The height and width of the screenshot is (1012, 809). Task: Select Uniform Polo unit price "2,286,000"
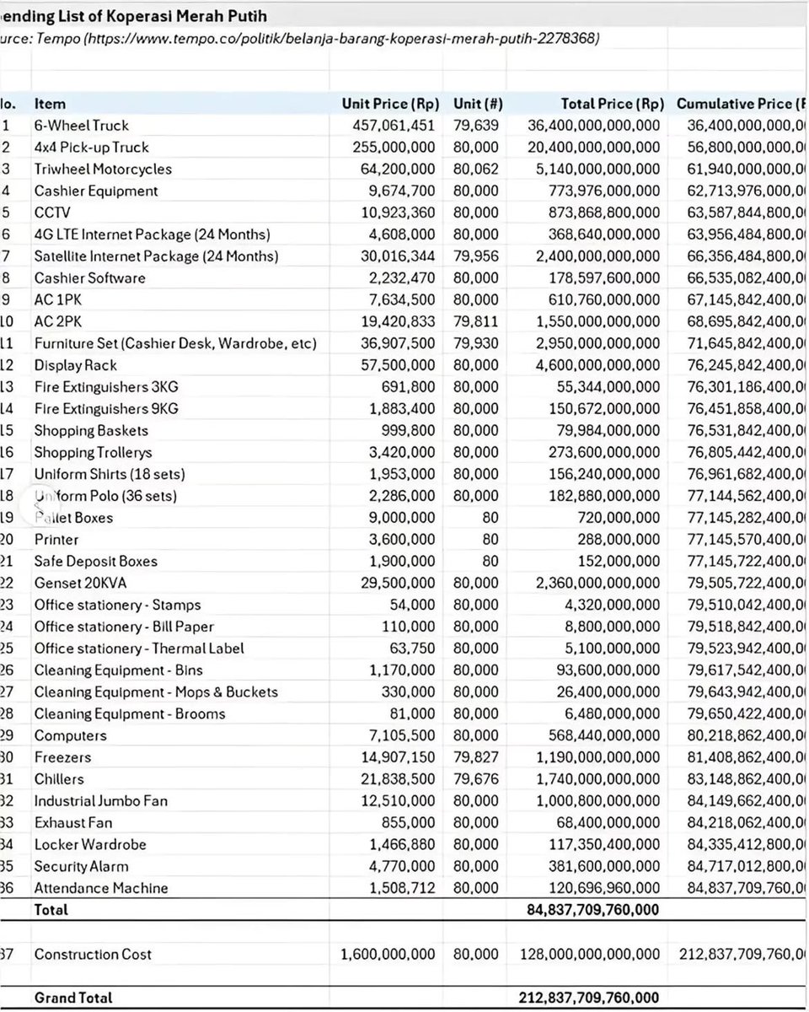pyautogui.click(x=403, y=497)
